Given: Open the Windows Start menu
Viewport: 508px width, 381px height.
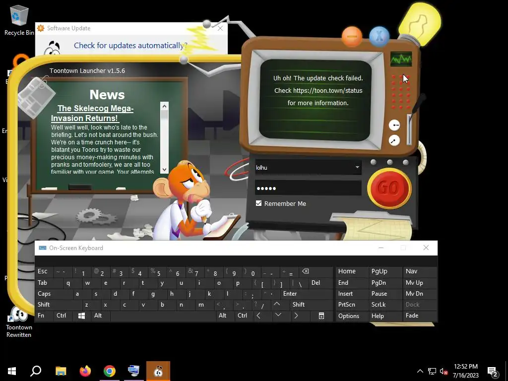Looking at the screenshot, I should point(12,371).
